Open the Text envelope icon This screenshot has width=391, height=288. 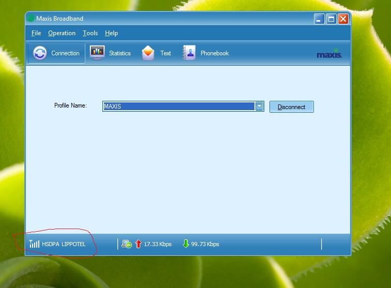[x=148, y=53]
